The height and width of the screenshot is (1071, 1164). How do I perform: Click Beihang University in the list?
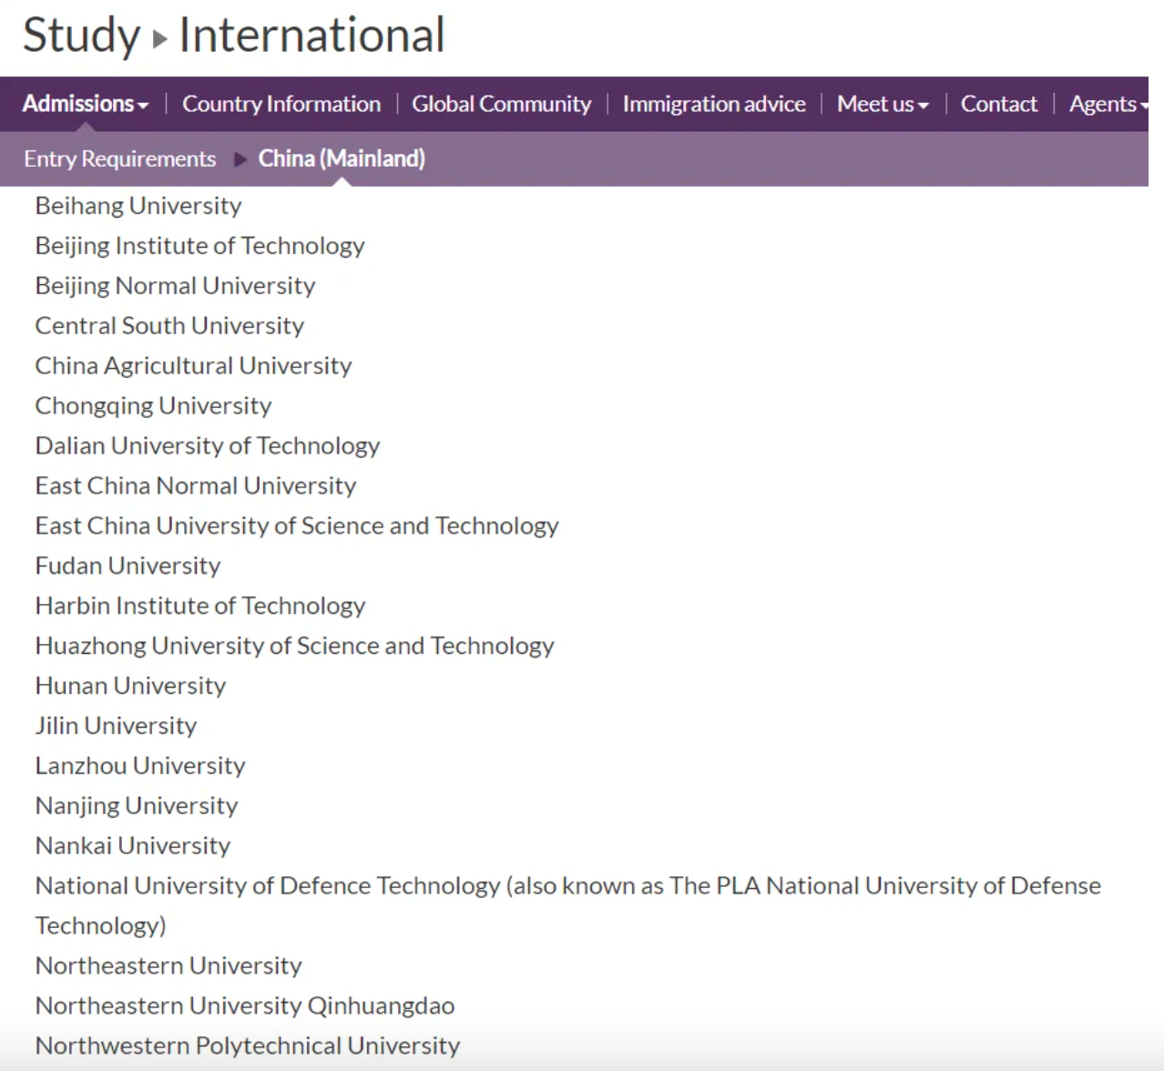138,206
